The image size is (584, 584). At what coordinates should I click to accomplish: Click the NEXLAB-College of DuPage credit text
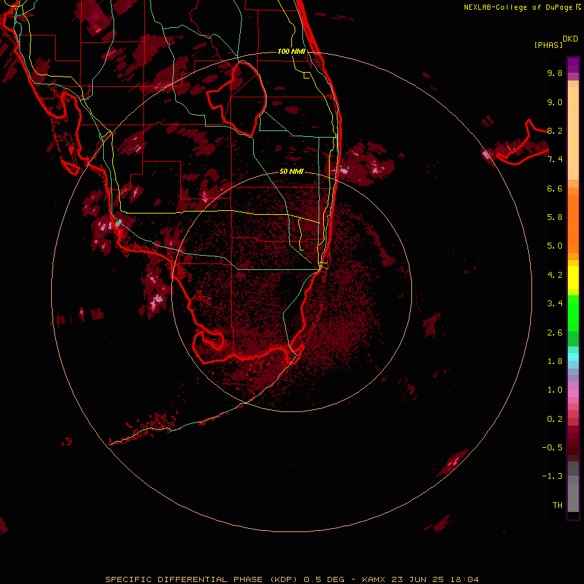coord(519,7)
